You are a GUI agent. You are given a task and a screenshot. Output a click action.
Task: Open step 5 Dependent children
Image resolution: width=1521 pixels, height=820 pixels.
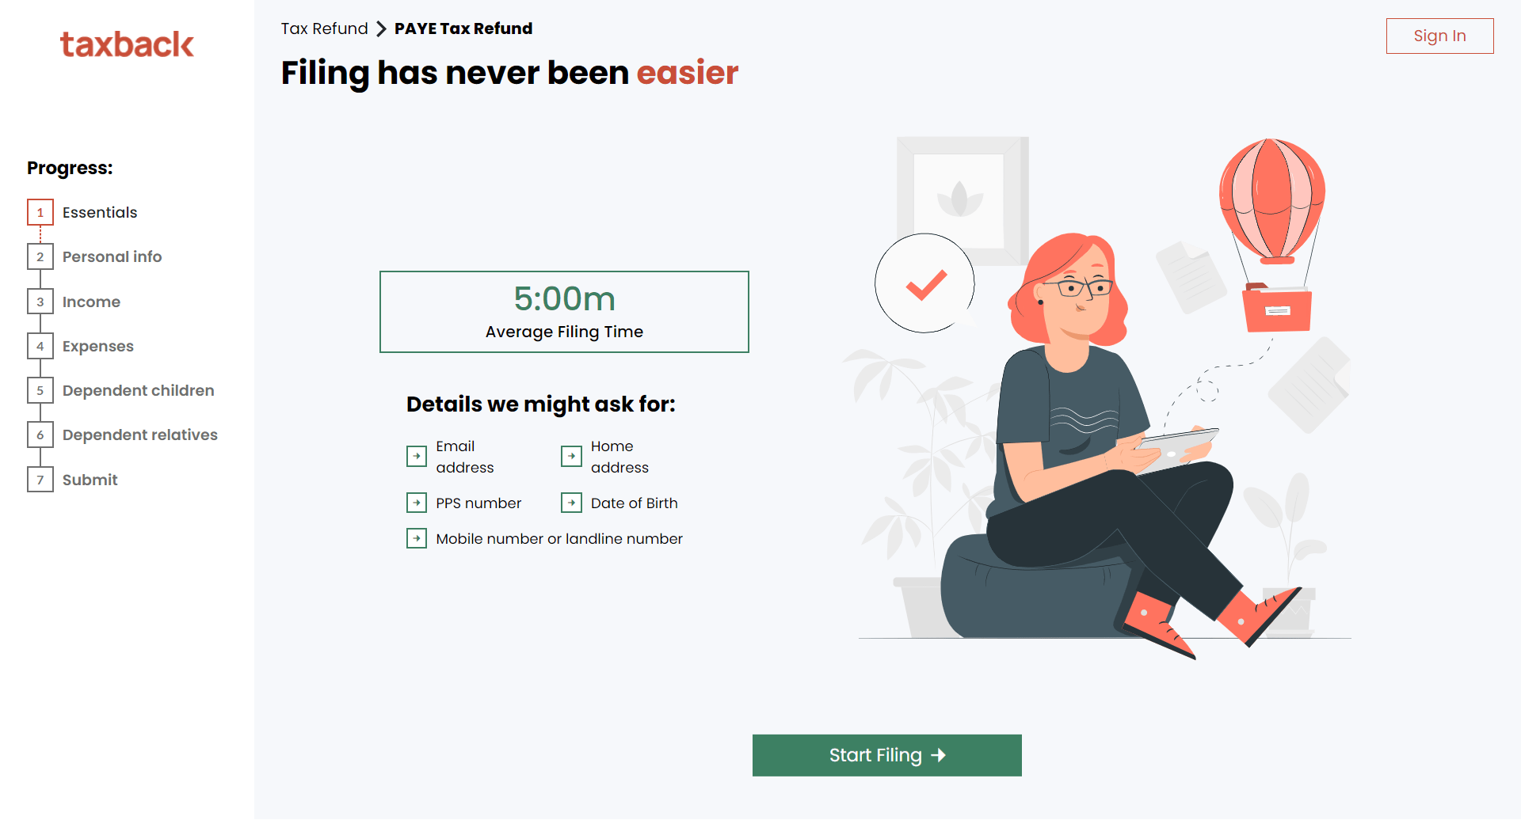coord(138,390)
